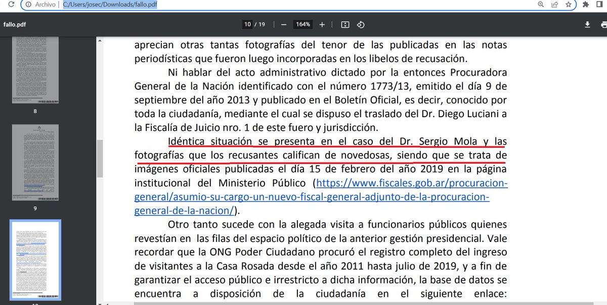Click the fallo.pdf document title

point(15,24)
